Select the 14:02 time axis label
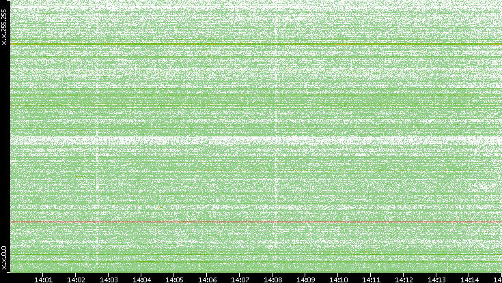Image resolution: width=502 pixels, height=283 pixels. tap(76, 280)
